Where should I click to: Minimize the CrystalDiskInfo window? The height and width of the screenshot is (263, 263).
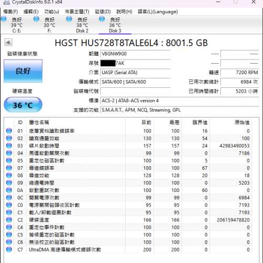pos(218,2)
